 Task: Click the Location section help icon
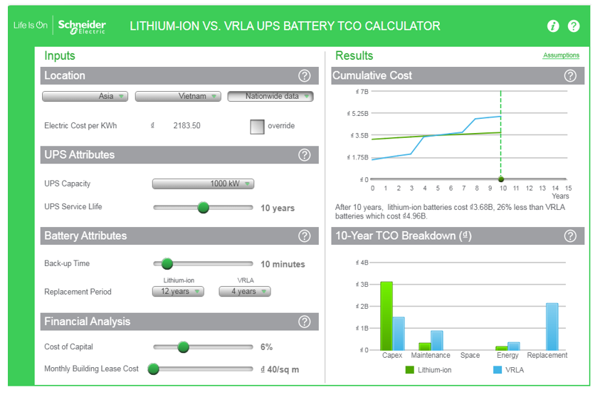click(305, 76)
